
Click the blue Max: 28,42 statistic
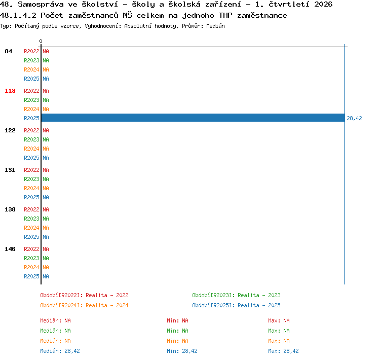283,351
